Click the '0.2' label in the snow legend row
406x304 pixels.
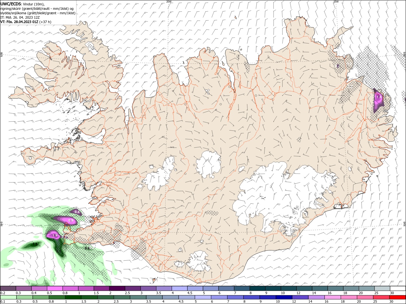point(3,293)
